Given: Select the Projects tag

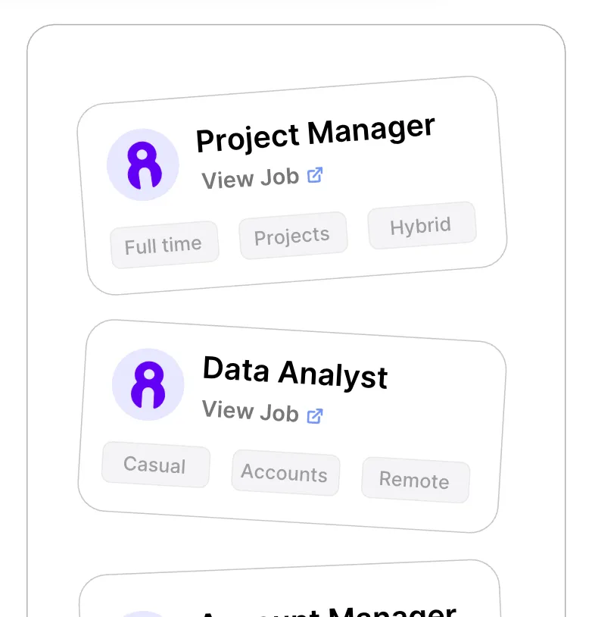Looking at the screenshot, I should 293,235.
